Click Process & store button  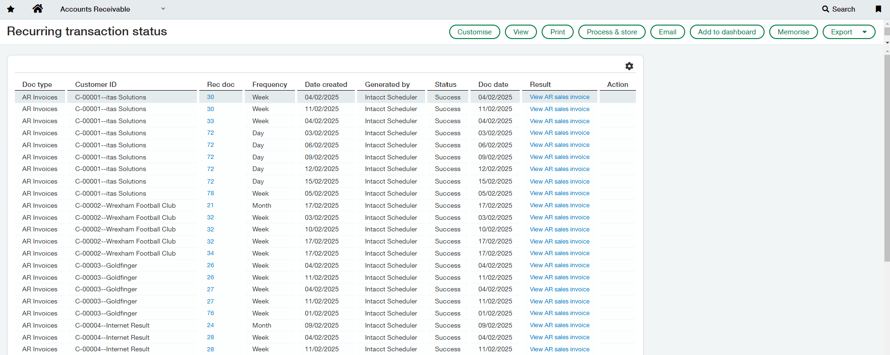(x=612, y=32)
